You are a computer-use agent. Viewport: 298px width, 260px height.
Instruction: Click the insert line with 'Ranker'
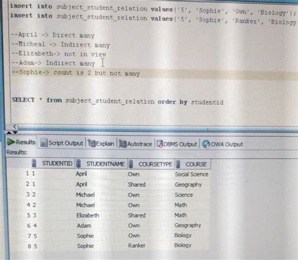153,19
